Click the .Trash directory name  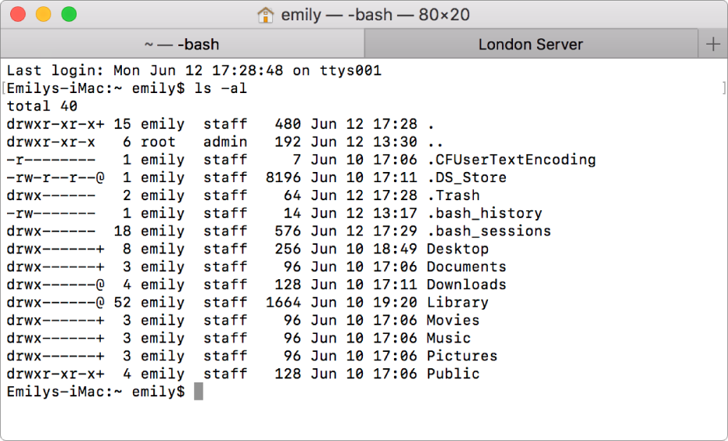pyautogui.click(x=453, y=195)
